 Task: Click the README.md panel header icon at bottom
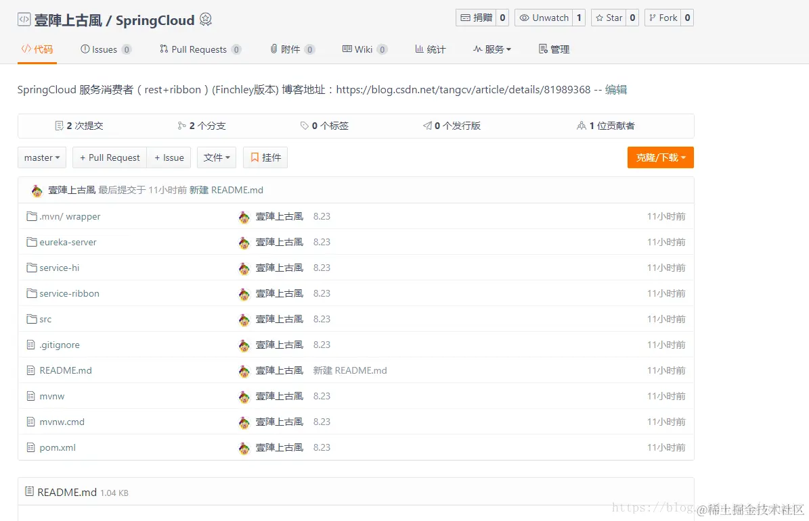point(29,492)
